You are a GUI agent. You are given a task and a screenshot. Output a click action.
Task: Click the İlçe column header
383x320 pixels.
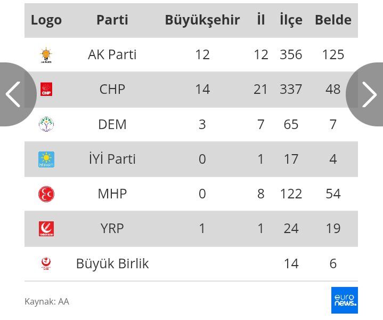[x=291, y=20]
